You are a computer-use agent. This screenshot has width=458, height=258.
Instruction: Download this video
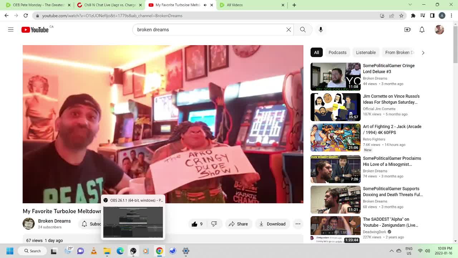point(272,224)
